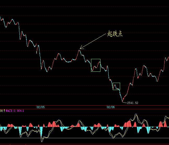Image resolution: width=169 pixels, height=145 pixels.
Task: Click the yellow up arrow before the MACD label
Action: coord(4,111)
